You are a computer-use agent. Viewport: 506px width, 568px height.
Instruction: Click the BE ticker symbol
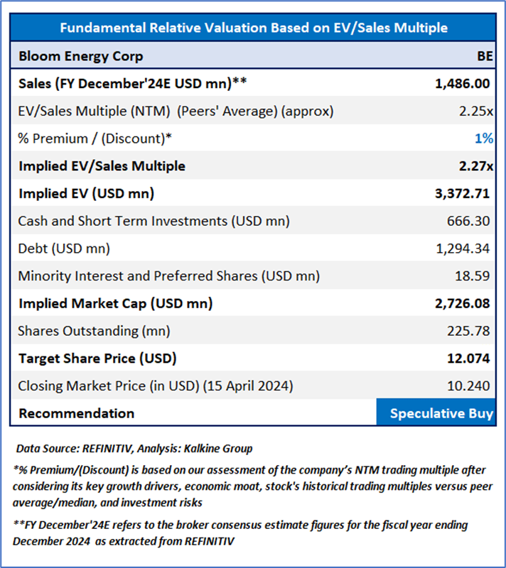tap(484, 55)
